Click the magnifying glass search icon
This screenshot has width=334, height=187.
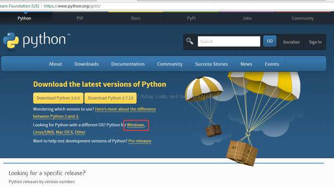(189, 41)
